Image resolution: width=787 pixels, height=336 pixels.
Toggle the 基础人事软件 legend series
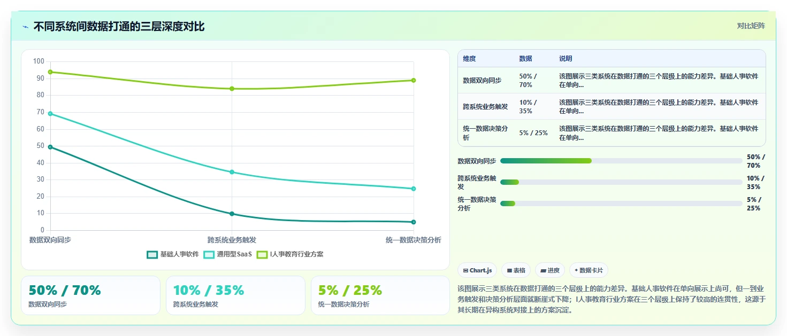coord(172,254)
